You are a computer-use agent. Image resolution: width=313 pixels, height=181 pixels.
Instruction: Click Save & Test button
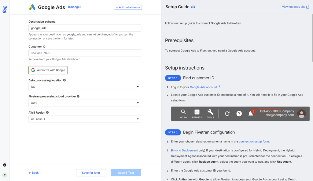[126, 173]
